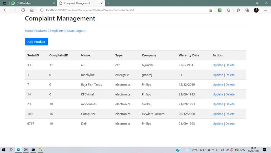Switch ENG input language indicator
The image size is (271, 153).
click(243, 150)
